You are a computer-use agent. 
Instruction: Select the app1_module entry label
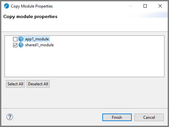click(x=37, y=39)
